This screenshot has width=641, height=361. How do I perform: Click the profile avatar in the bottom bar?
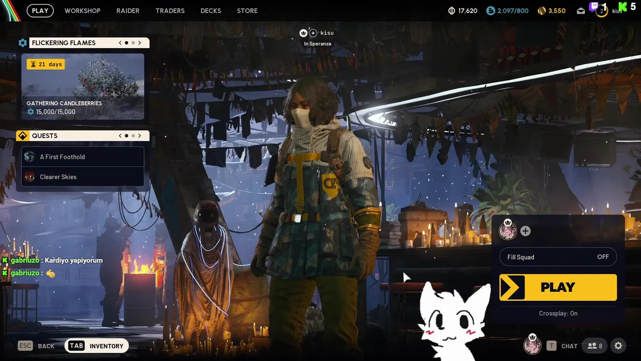(532, 345)
